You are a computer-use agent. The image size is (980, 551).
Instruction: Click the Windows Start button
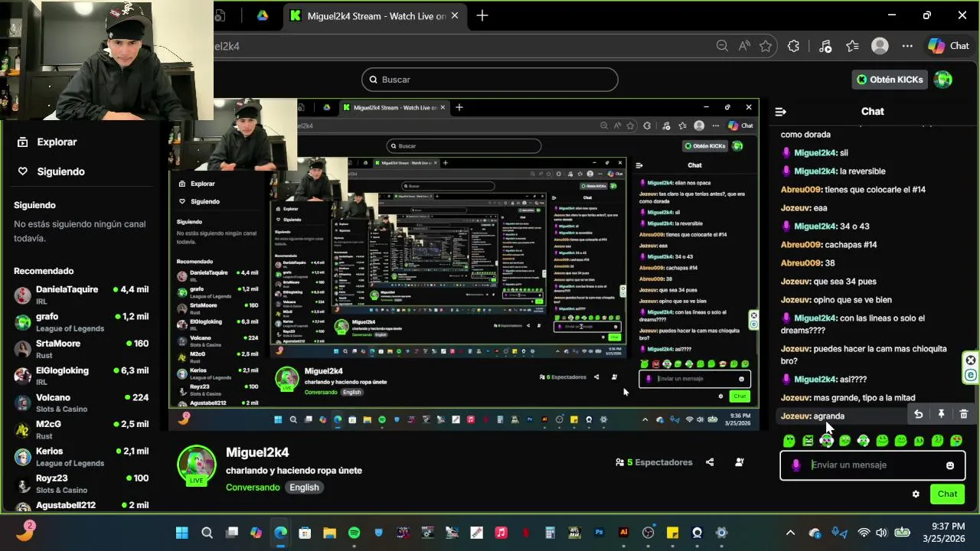pyautogui.click(x=182, y=533)
